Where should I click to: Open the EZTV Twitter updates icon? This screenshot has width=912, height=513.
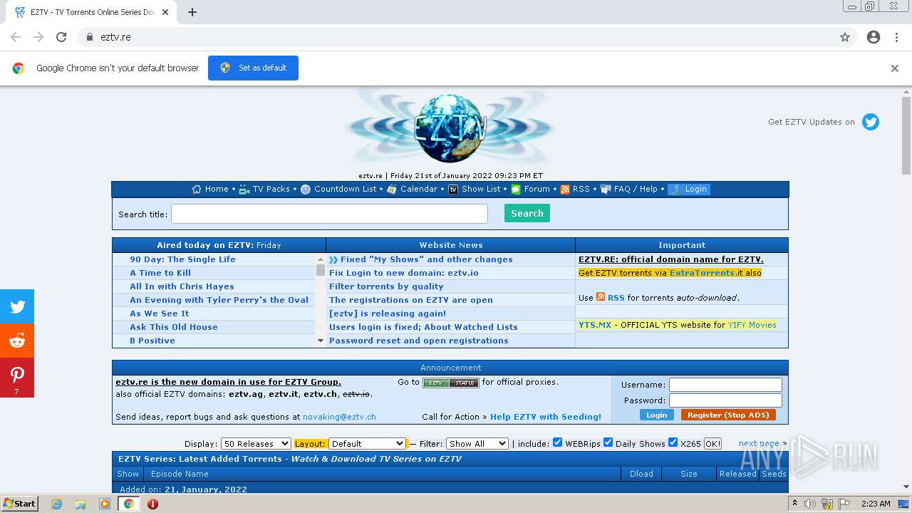pos(871,122)
